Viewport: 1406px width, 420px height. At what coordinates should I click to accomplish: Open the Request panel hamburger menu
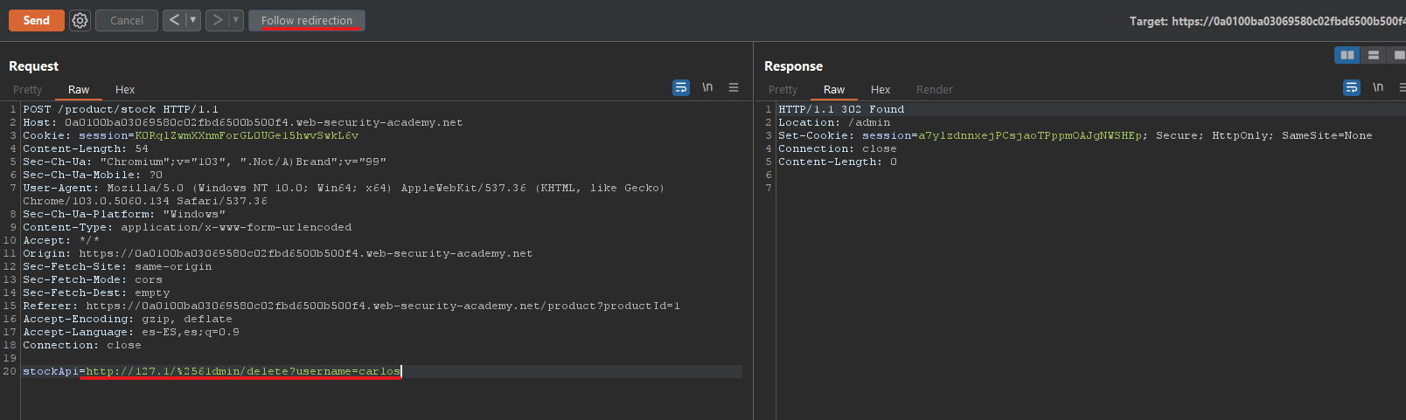coord(734,87)
